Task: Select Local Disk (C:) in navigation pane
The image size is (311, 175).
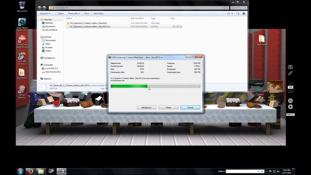Action: (50, 68)
